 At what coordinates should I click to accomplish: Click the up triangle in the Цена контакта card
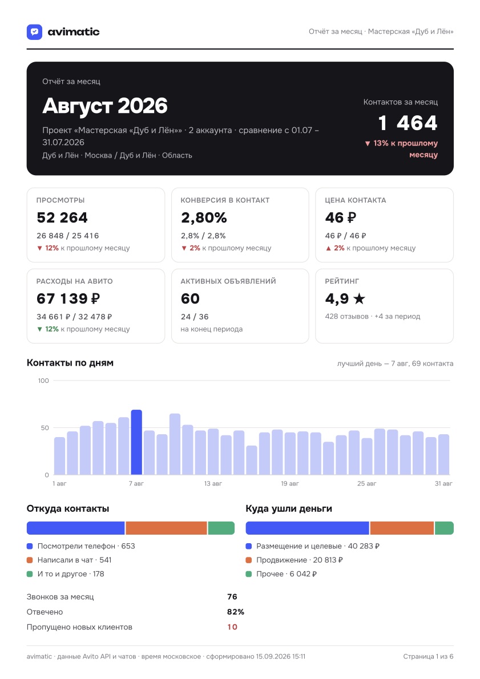tap(328, 248)
